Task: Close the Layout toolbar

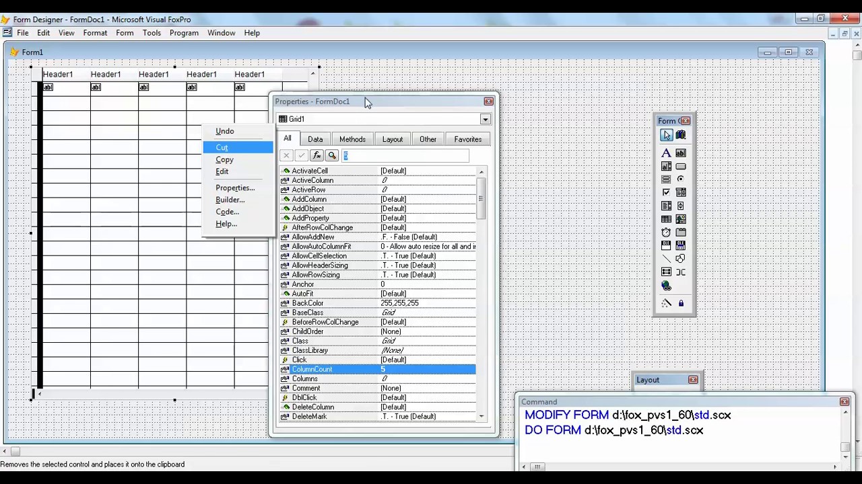Action: 693,380
